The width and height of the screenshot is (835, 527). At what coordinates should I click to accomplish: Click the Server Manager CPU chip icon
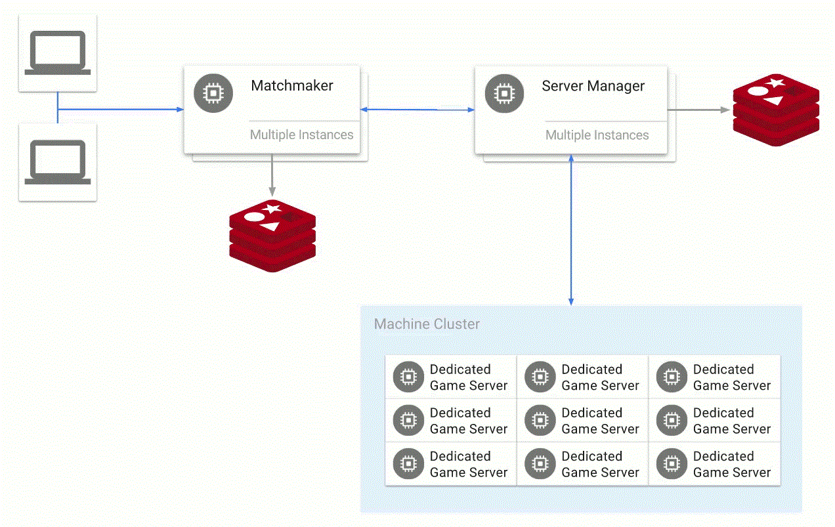click(x=504, y=93)
